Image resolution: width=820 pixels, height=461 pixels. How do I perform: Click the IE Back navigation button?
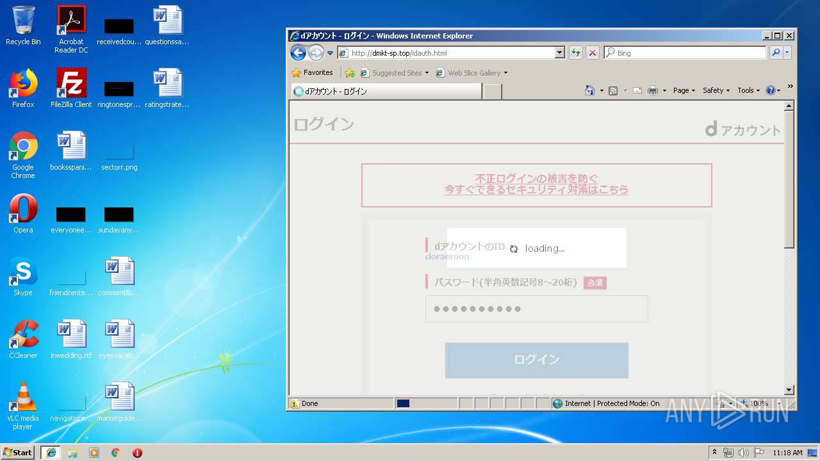298,53
